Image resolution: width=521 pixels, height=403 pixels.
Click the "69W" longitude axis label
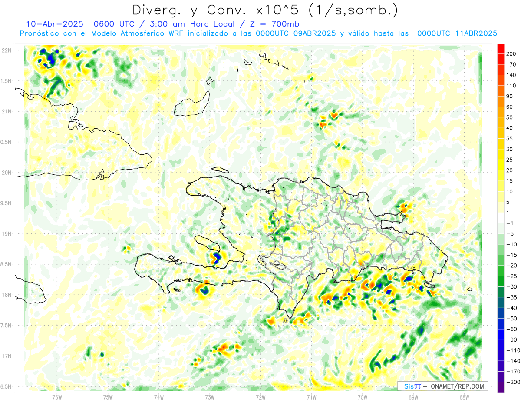(413, 397)
